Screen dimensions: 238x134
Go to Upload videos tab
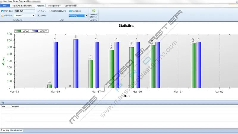point(71,6)
